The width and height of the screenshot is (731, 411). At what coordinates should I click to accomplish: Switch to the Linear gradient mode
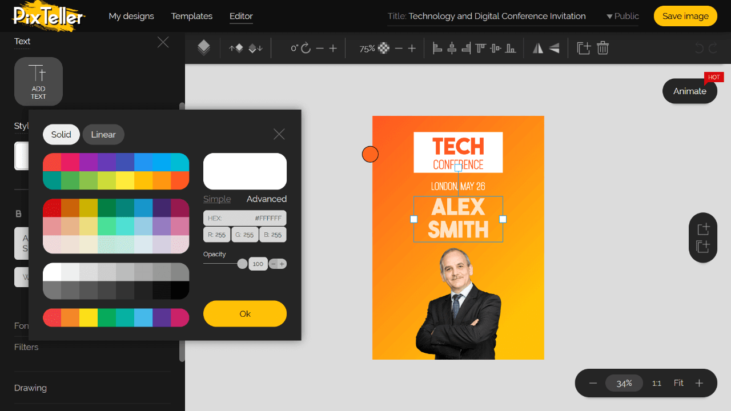click(103, 134)
